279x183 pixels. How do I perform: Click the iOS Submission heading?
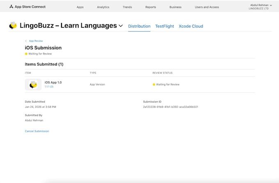[x=43, y=48]
